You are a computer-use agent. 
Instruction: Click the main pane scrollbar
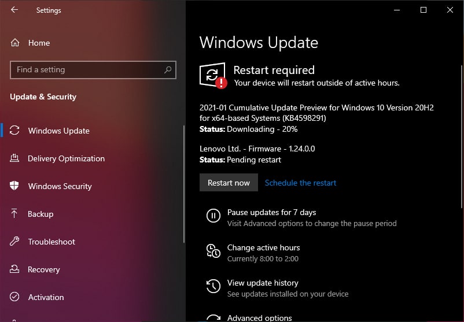(461, 136)
